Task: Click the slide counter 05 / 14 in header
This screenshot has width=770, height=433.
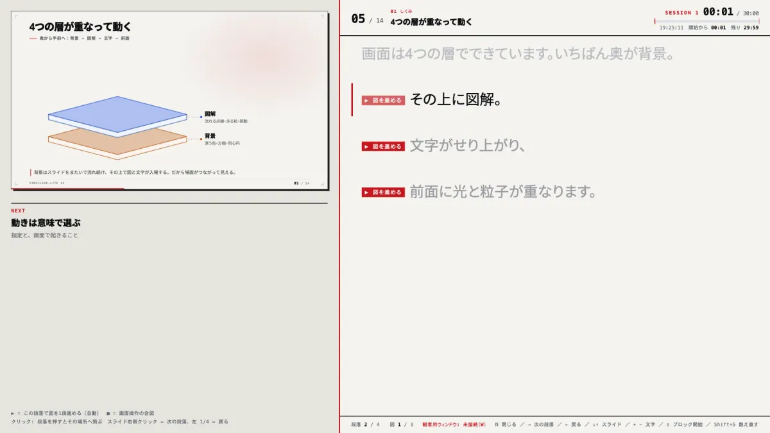Action: (367, 19)
